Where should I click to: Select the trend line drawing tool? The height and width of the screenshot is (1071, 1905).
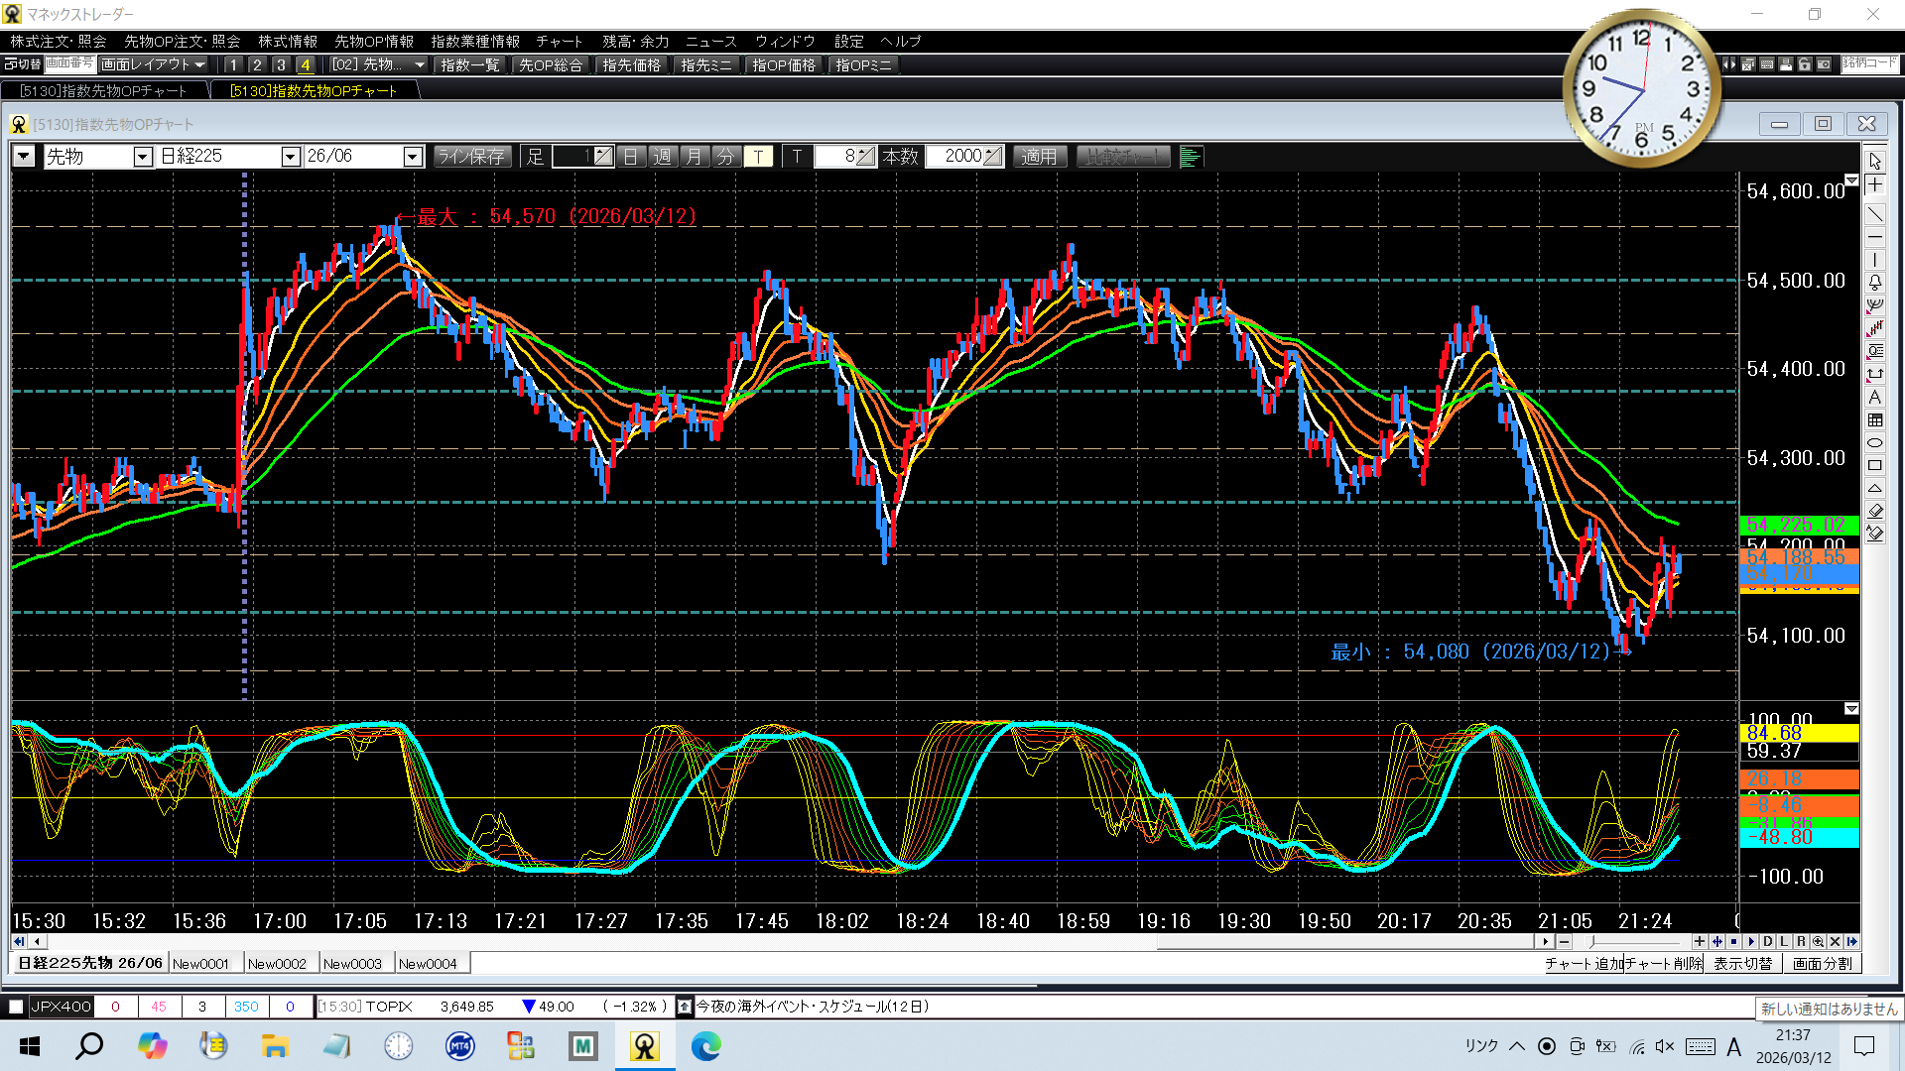(x=1874, y=214)
